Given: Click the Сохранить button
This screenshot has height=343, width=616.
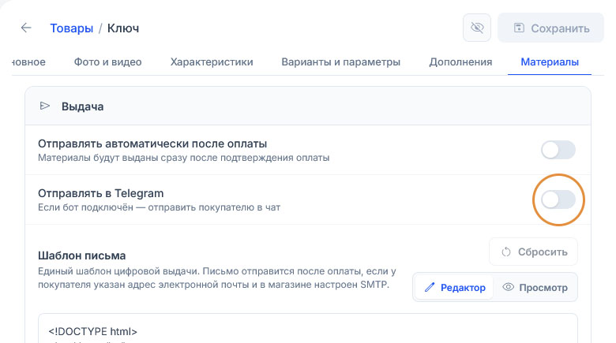Looking at the screenshot, I should point(550,28).
